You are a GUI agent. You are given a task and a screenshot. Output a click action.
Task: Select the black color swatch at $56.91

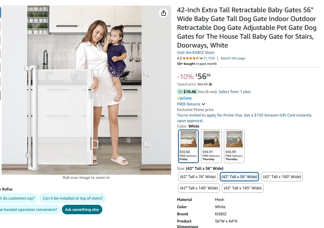[211, 146]
